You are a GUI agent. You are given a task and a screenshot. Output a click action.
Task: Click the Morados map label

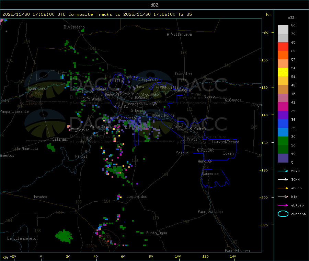[x=40, y=197]
